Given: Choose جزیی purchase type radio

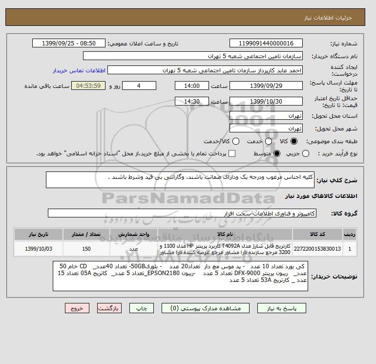Looking at the screenshot, I should click(306, 153).
